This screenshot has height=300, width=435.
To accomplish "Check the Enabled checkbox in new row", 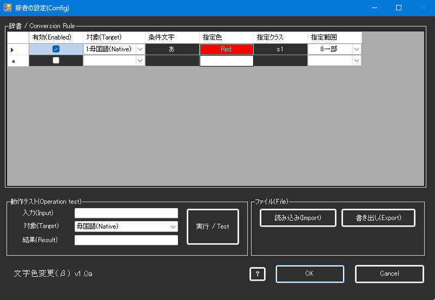I will (56, 61).
